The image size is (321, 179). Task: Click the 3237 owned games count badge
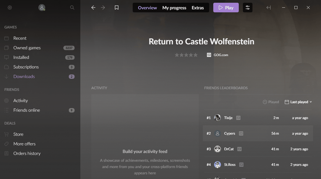[x=69, y=48]
